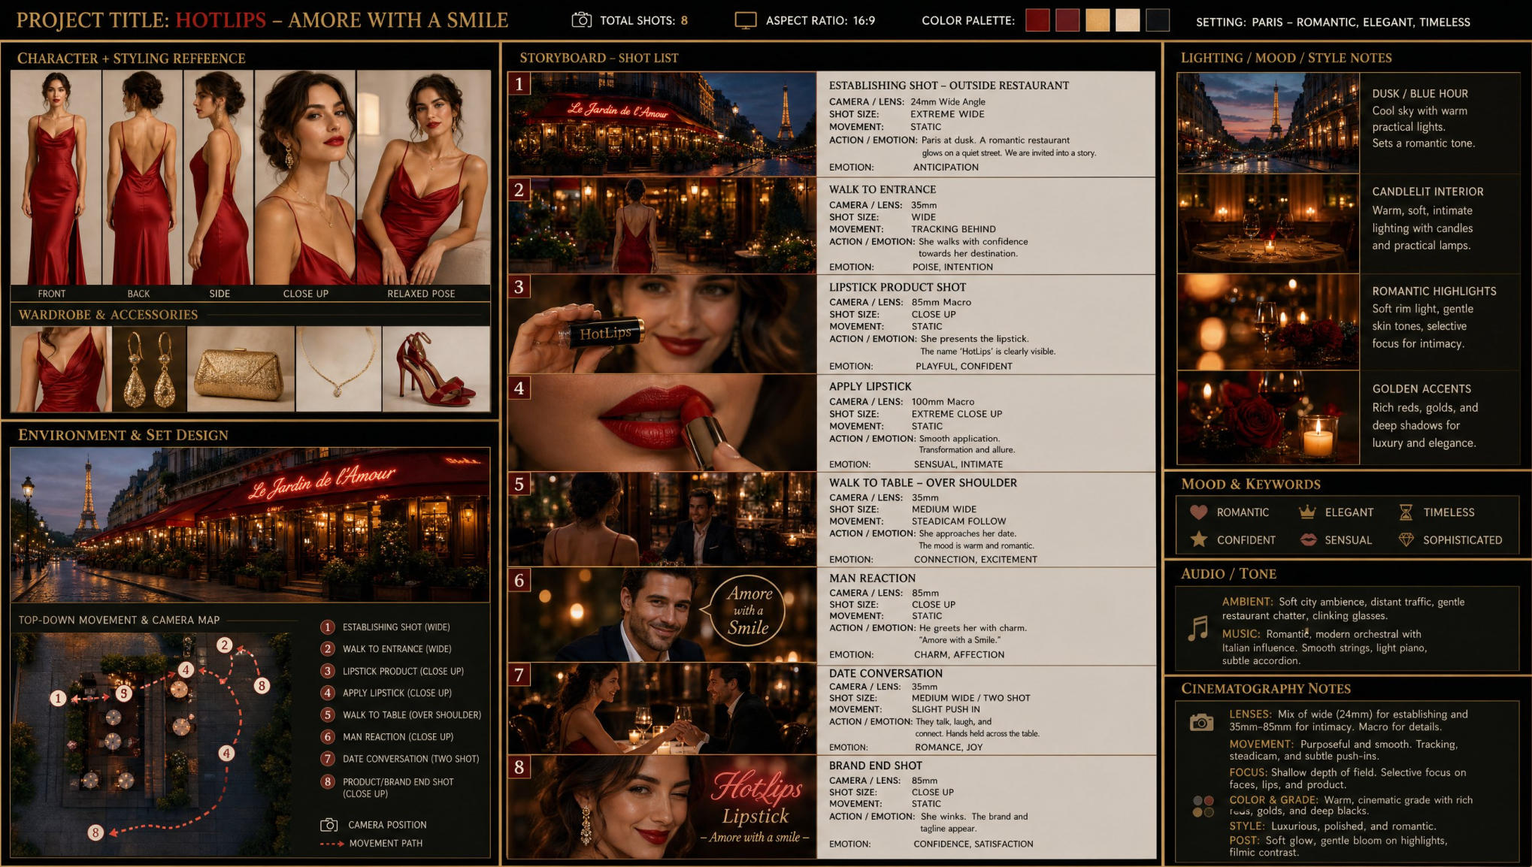Click the project title "HOTLIPS" in red
Viewport: 1532px width, 867px height.
[x=221, y=20]
